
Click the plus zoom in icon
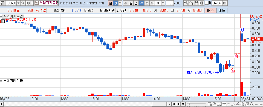point(261,104)
